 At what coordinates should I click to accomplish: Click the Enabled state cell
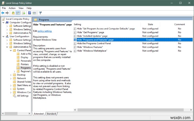pyautogui.click(x=150, y=40)
